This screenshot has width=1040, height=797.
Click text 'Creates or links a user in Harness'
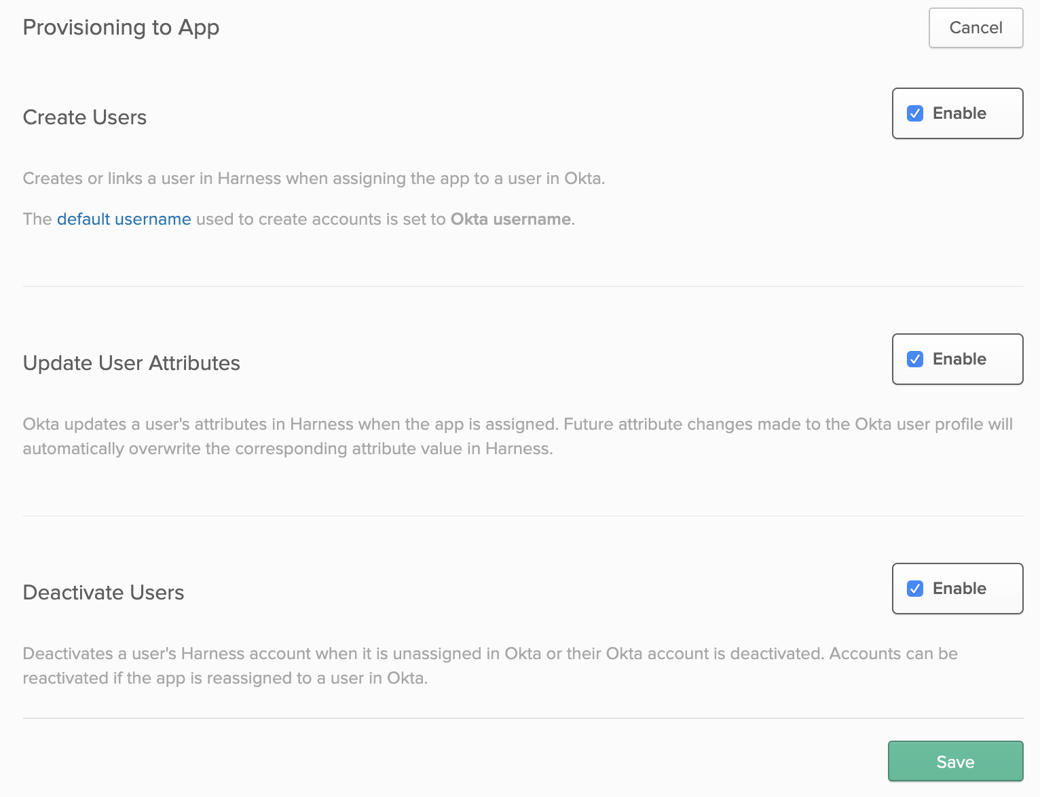pos(152,179)
